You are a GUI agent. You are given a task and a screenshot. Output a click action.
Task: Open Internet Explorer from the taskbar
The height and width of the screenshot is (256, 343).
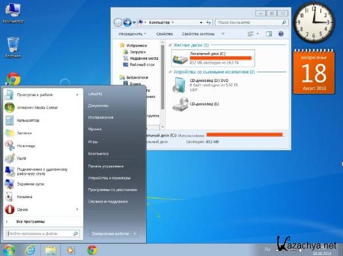coord(30,250)
